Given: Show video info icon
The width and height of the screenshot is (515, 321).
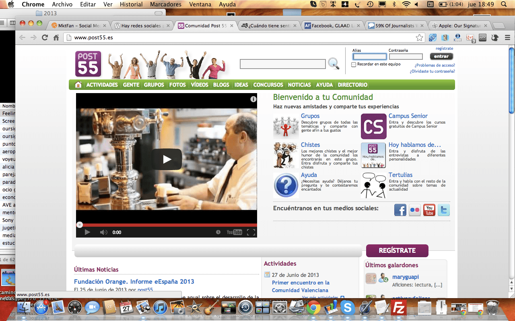Looking at the screenshot, I should [x=253, y=99].
